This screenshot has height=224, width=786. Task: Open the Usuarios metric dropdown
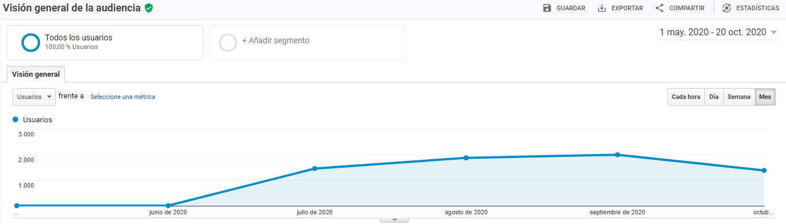[x=34, y=97]
